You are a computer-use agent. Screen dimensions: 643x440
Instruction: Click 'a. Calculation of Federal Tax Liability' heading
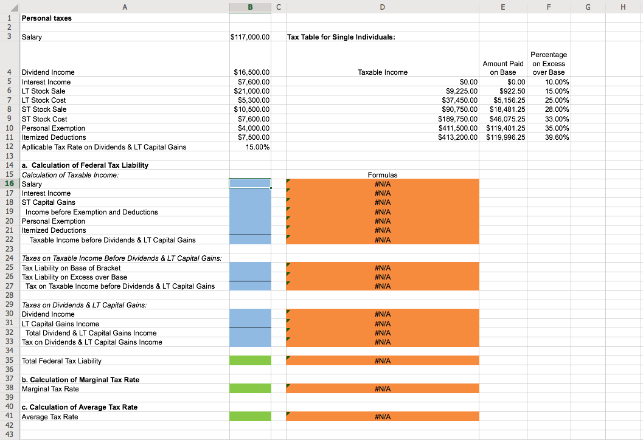pos(85,165)
